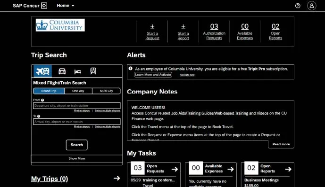
Task: Click Select multiple airports under To field
Action: [x=108, y=127]
